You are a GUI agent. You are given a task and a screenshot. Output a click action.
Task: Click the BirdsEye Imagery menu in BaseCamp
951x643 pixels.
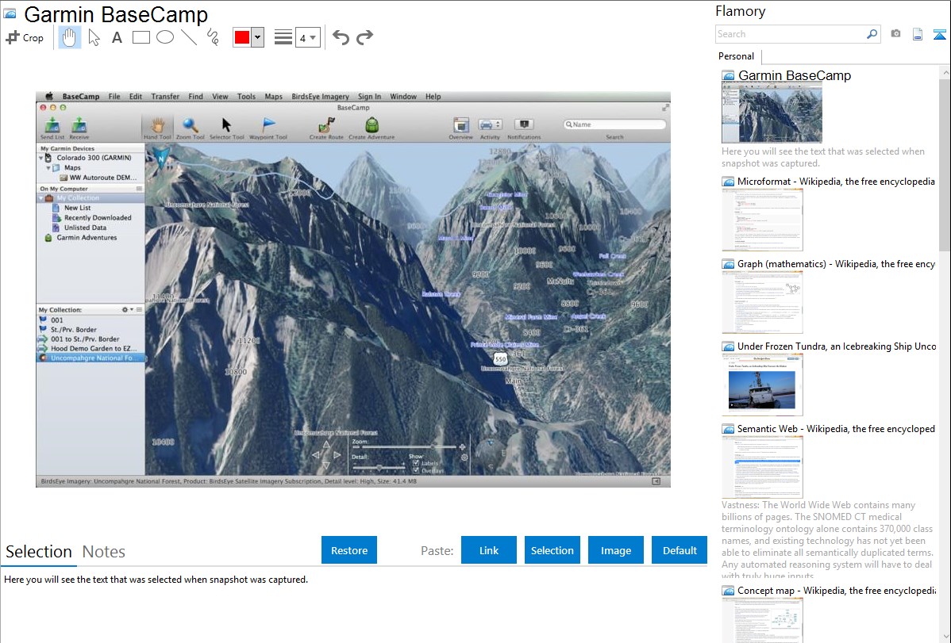tap(320, 97)
